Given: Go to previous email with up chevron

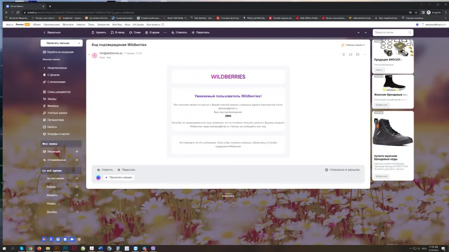Looking at the screenshot, I should [x=358, y=32].
